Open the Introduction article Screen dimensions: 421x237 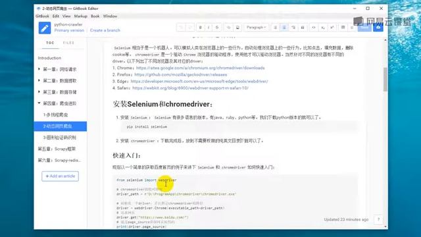pos(49,58)
